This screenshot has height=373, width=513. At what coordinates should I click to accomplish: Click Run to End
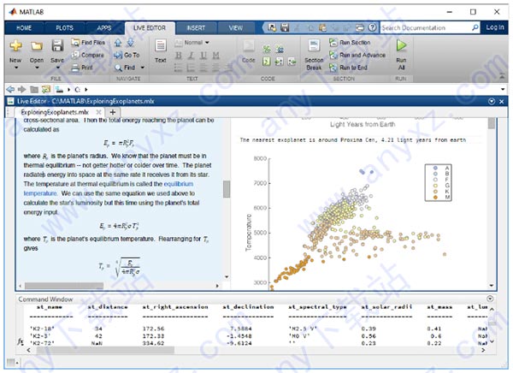348,68
